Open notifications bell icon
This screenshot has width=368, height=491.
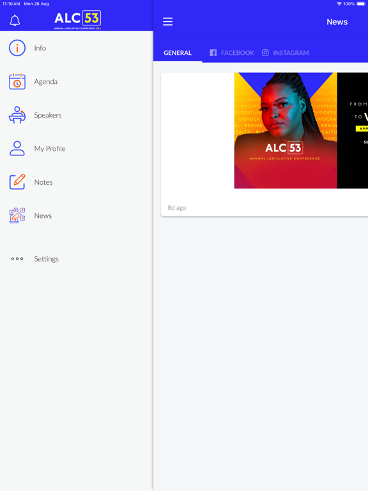[x=15, y=20]
